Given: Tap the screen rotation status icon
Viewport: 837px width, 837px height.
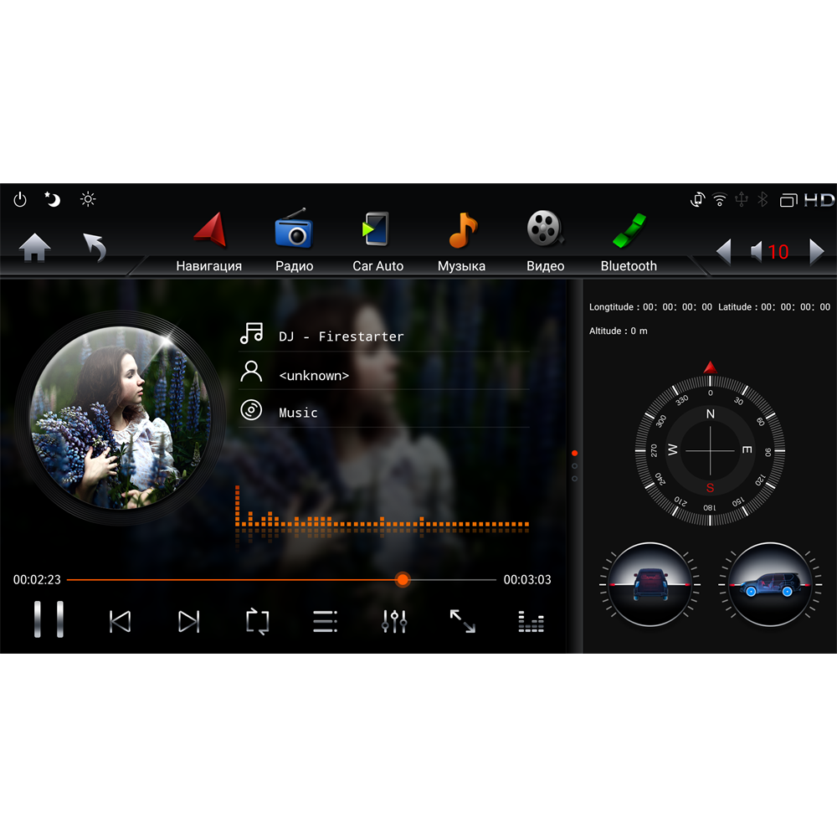Looking at the screenshot, I should [x=698, y=200].
